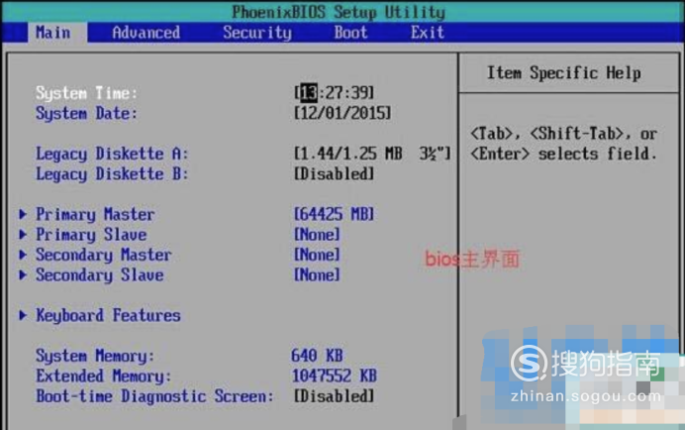This screenshot has width=685, height=430.
Task: Click the seconds field 39 in System Time
Action: click(x=359, y=93)
